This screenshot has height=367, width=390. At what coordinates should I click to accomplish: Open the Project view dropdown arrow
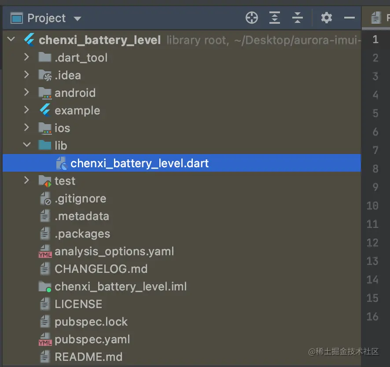[x=77, y=18]
